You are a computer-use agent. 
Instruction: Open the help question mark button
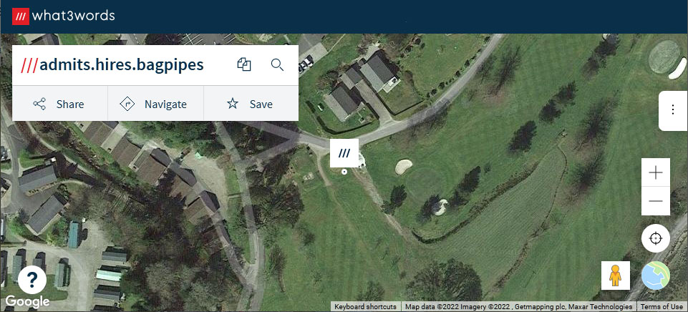coord(32,279)
